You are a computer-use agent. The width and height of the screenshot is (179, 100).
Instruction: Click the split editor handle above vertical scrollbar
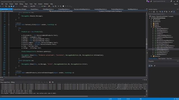(147, 13)
